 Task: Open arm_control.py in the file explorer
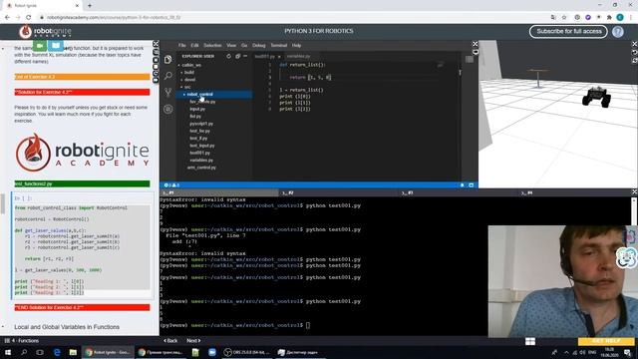201,168
